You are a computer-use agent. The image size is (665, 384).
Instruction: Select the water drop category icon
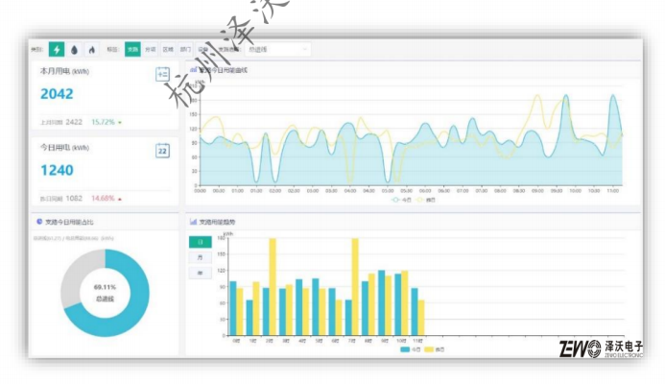pyautogui.click(x=74, y=50)
